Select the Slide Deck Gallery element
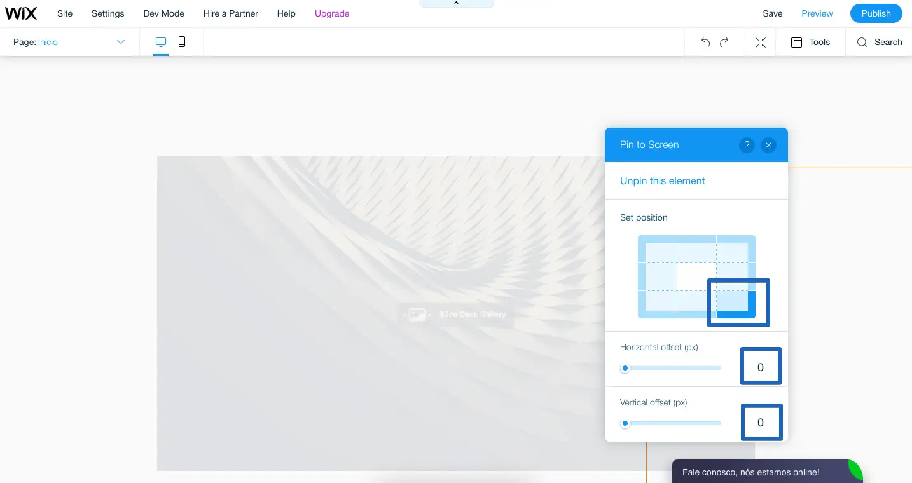Screen dimensions: 912x483 [x=456, y=314]
